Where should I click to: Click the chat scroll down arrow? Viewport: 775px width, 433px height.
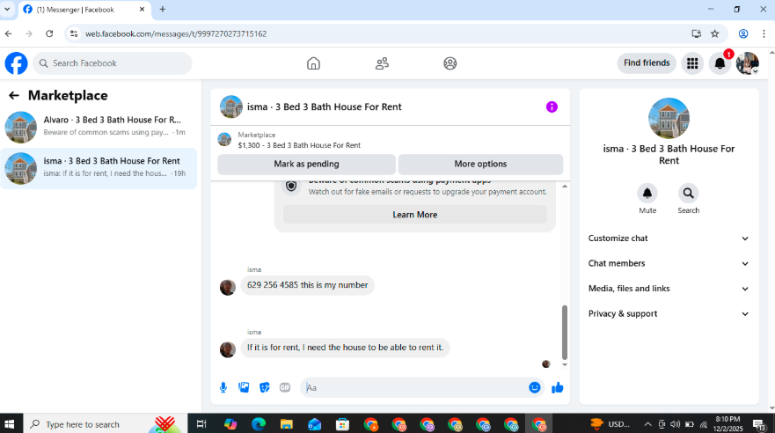565,364
